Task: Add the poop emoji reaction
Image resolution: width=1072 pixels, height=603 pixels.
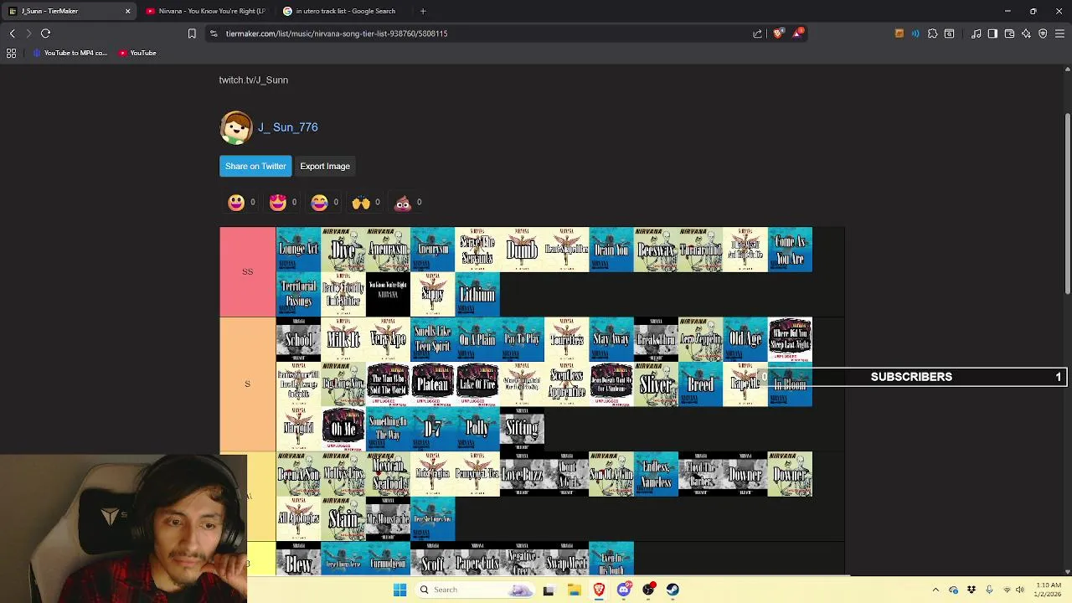Action: pyautogui.click(x=403, y=202)
